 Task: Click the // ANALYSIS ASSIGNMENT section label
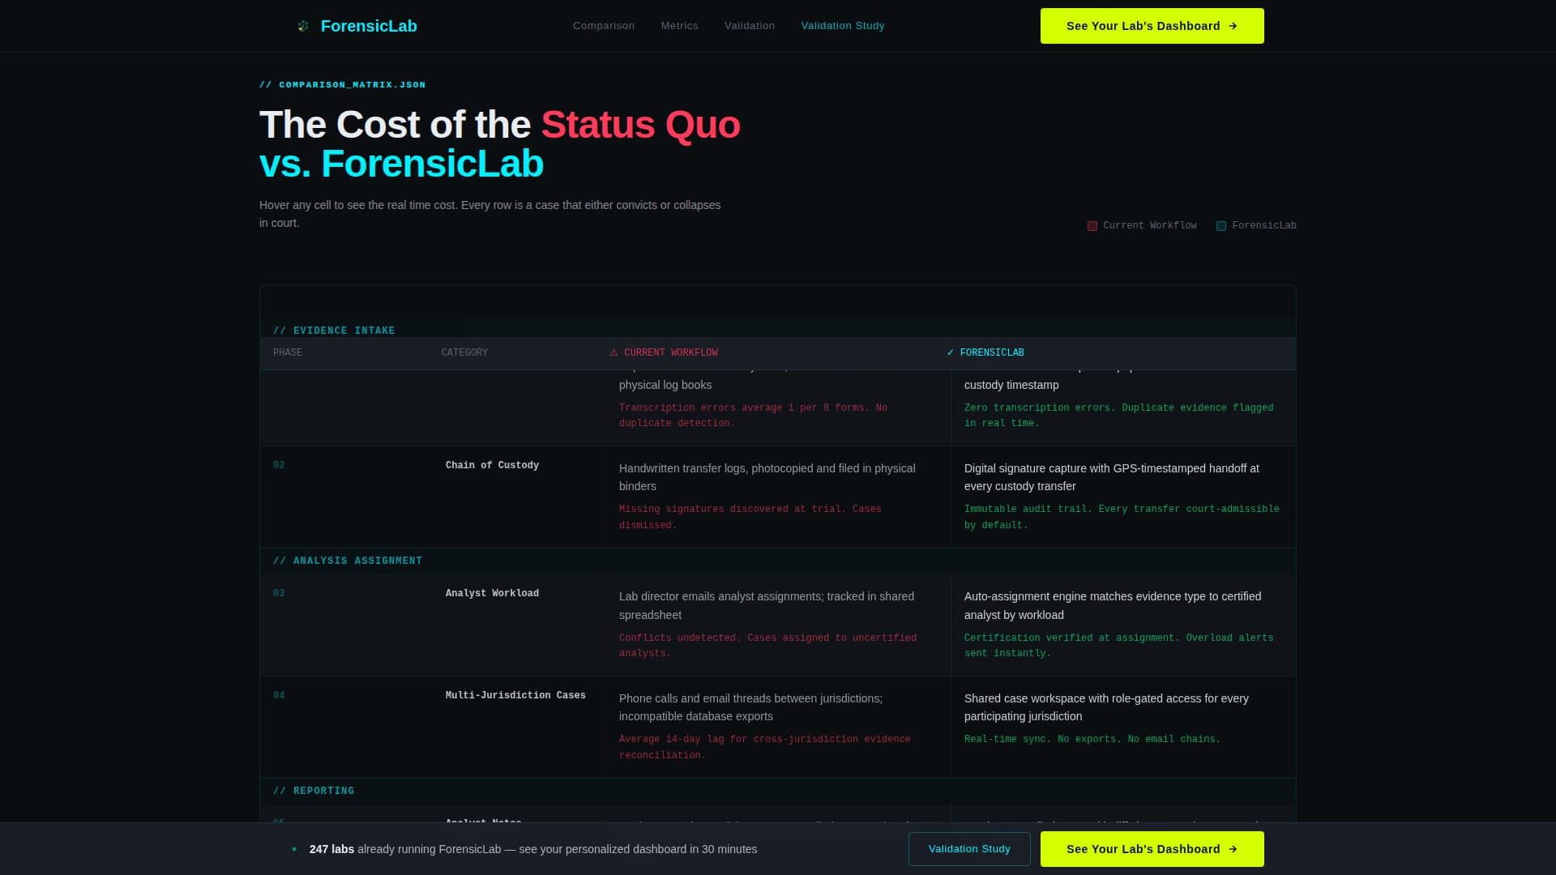(348, 561)
